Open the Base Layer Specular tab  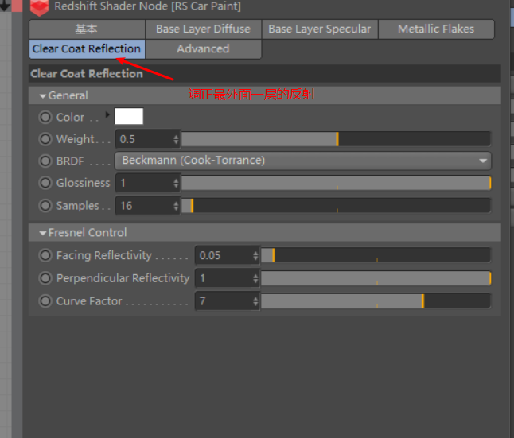(x=320, y=29)
